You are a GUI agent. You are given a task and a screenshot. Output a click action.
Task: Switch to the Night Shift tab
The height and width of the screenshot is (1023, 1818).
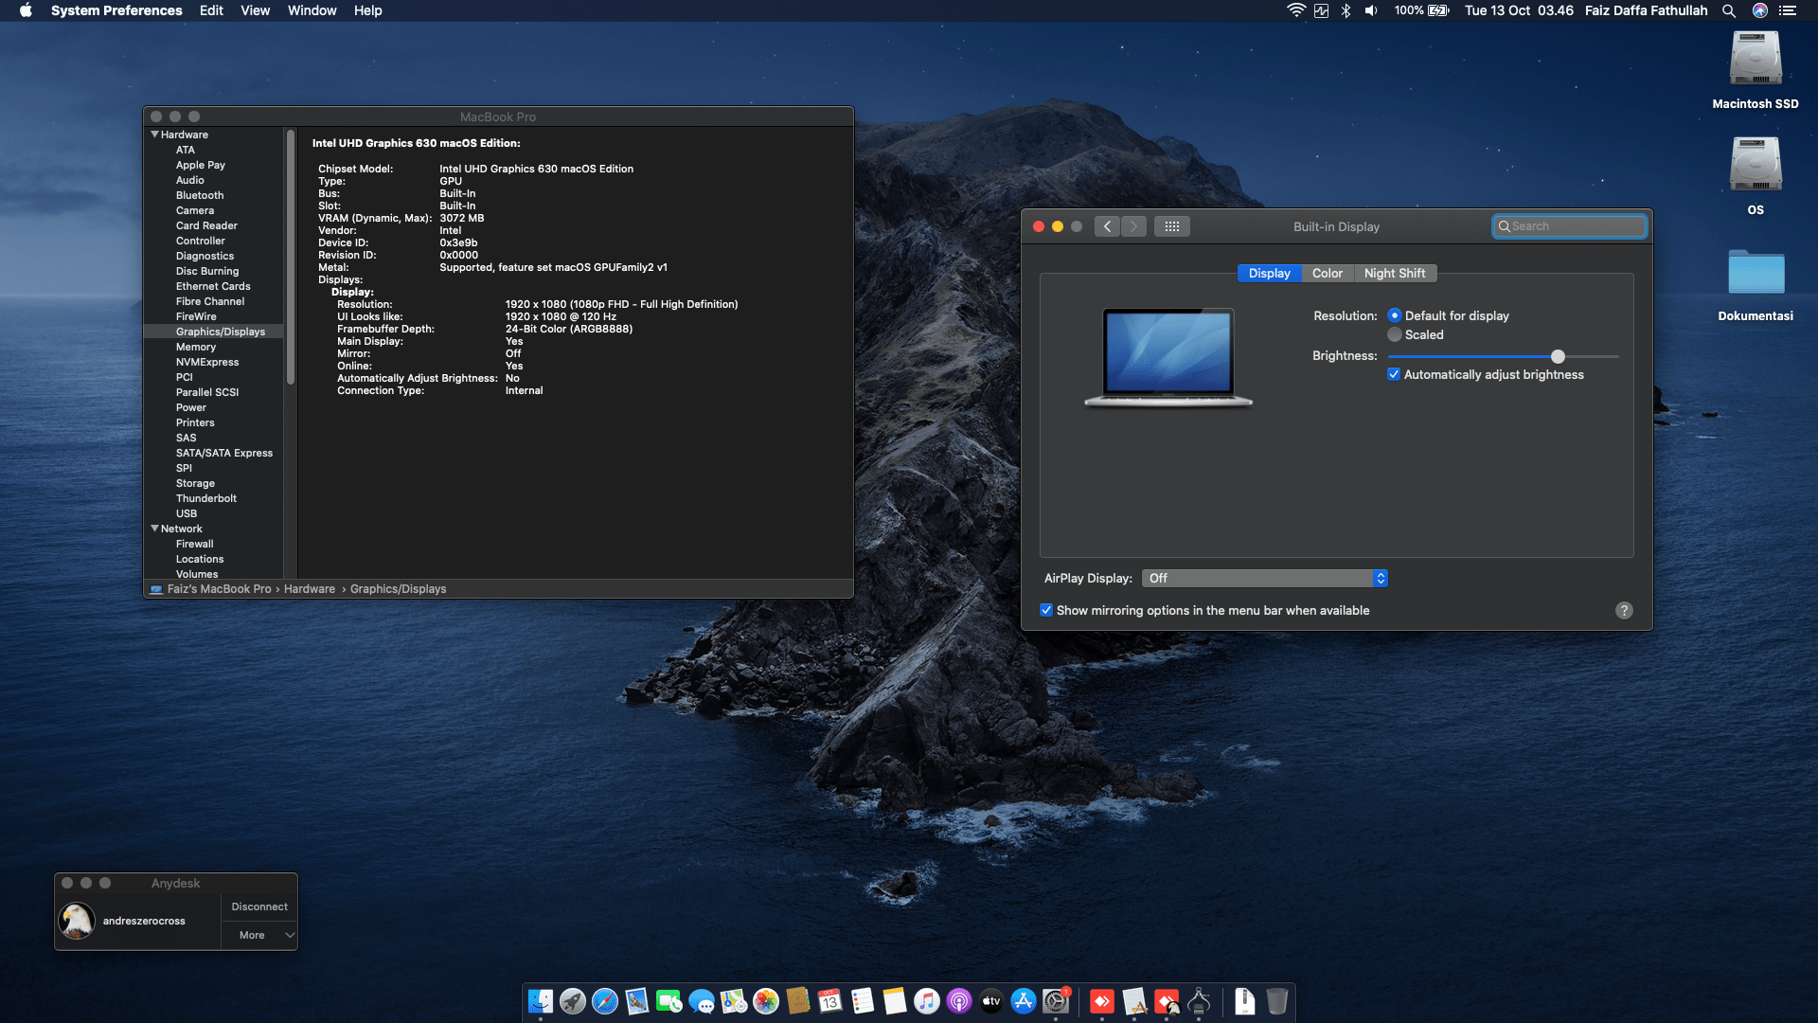1395,273
